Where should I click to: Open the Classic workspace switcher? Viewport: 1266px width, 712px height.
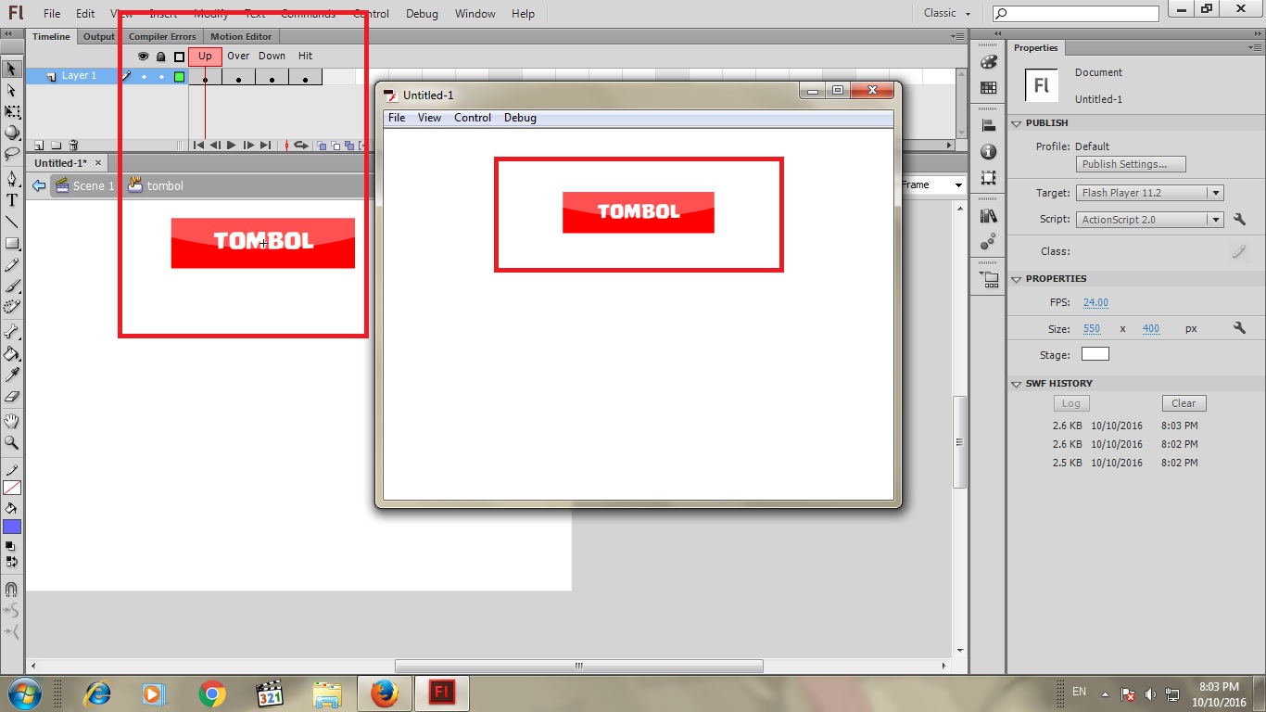pyautogui.click(x=947, y=13)
